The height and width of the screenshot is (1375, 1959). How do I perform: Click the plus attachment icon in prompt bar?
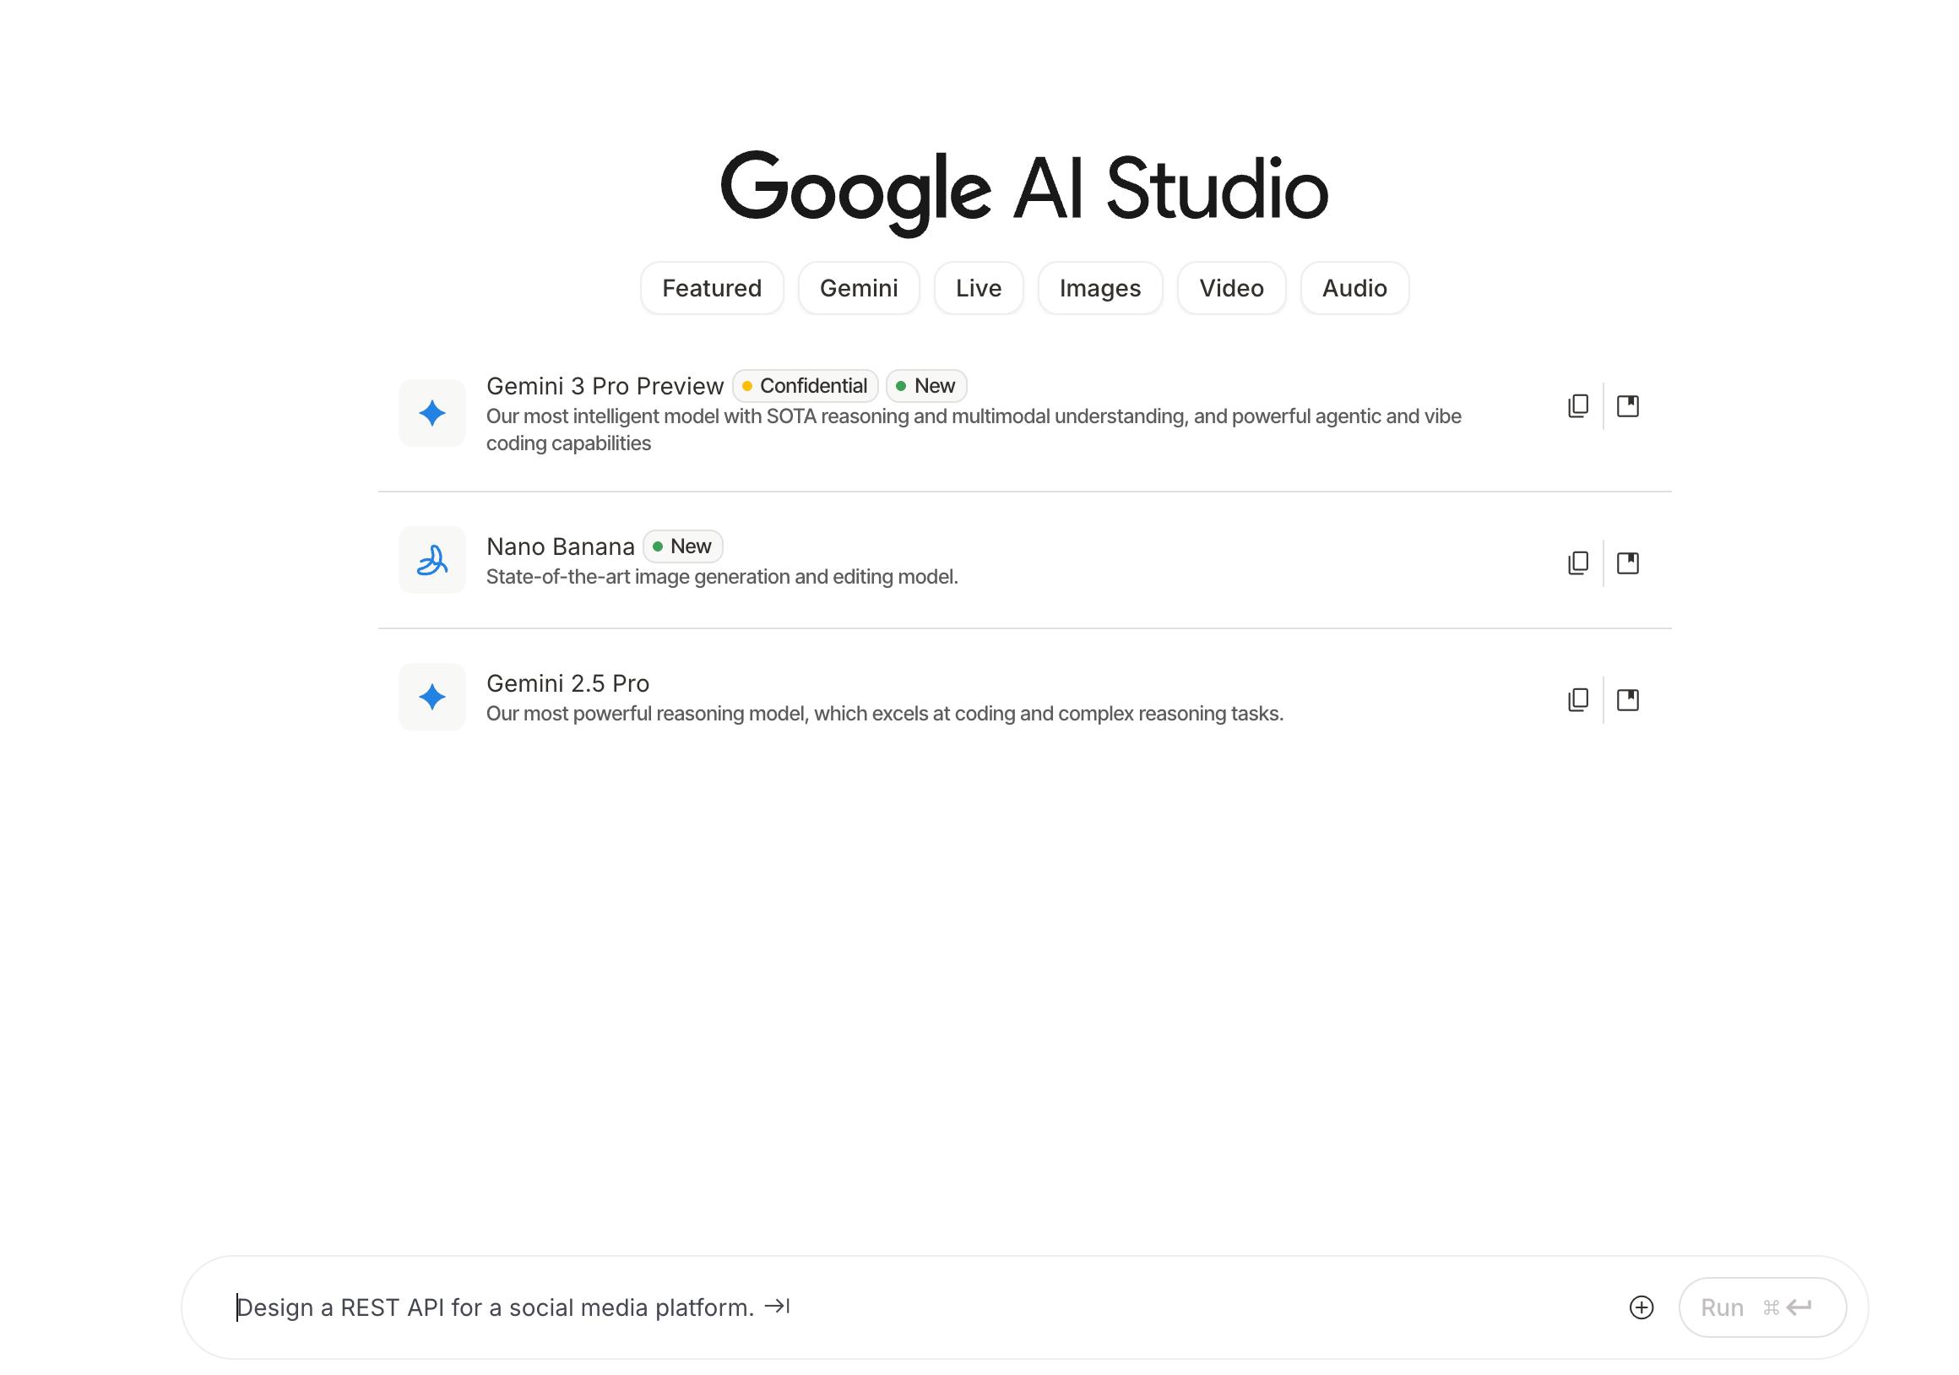pos(1641,1307)
